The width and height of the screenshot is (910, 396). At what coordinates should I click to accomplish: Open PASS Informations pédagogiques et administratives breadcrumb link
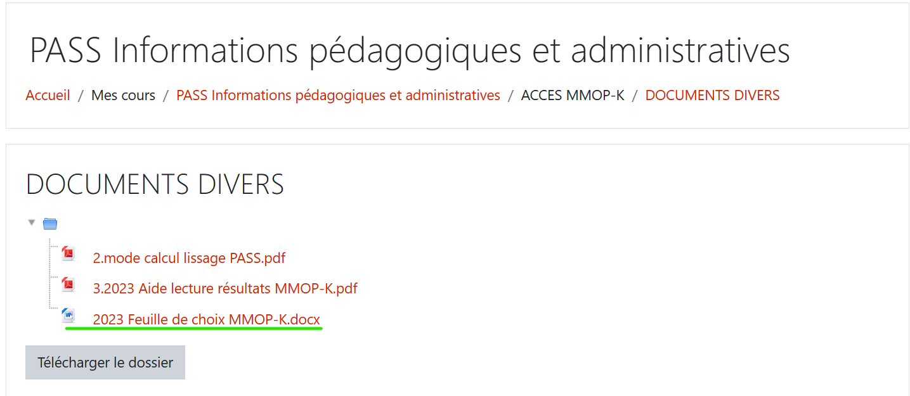click(x=338, y=95)
